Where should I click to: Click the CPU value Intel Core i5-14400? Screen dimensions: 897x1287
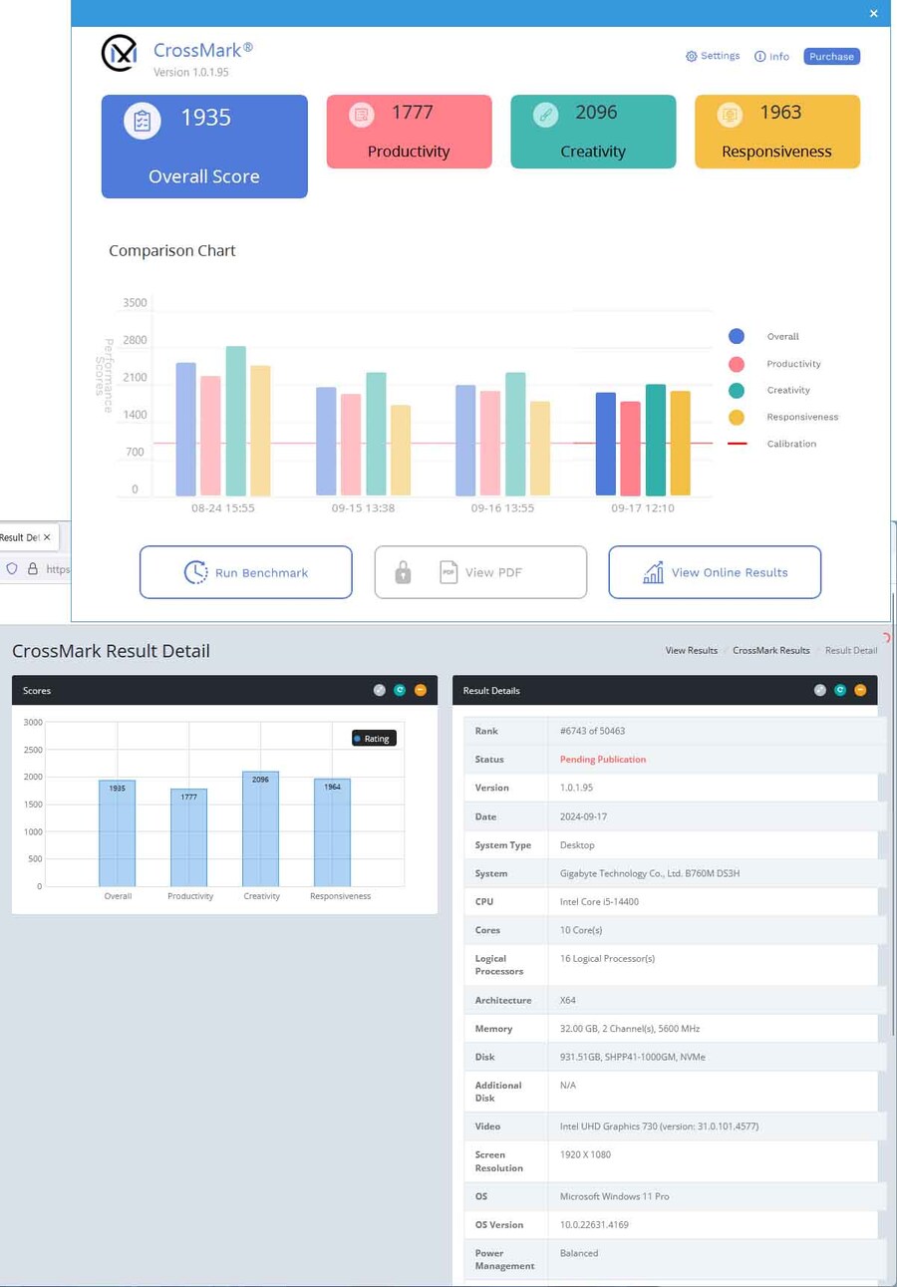599,901
